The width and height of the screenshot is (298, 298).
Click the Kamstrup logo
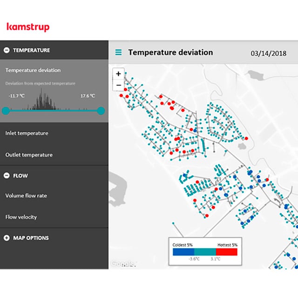pyautogui.click(x=28, y=27)
